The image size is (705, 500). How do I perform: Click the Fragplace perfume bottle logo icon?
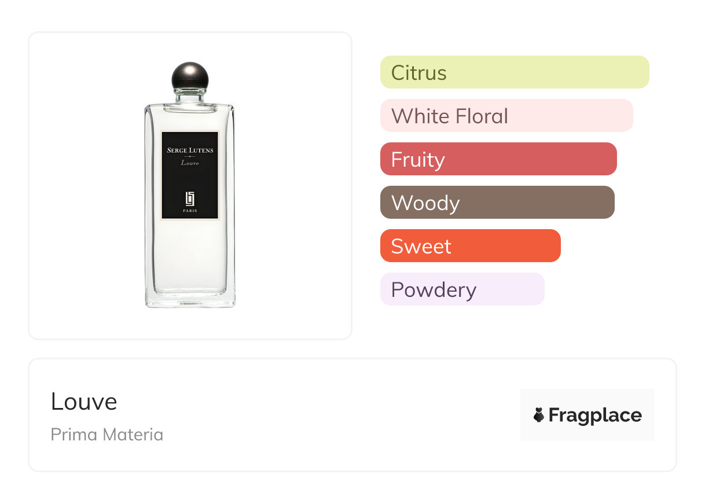tap(539, 415)
